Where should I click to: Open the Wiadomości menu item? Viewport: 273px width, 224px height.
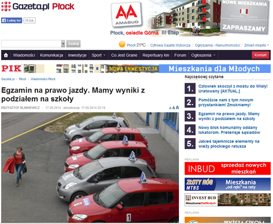coord(24,55)
